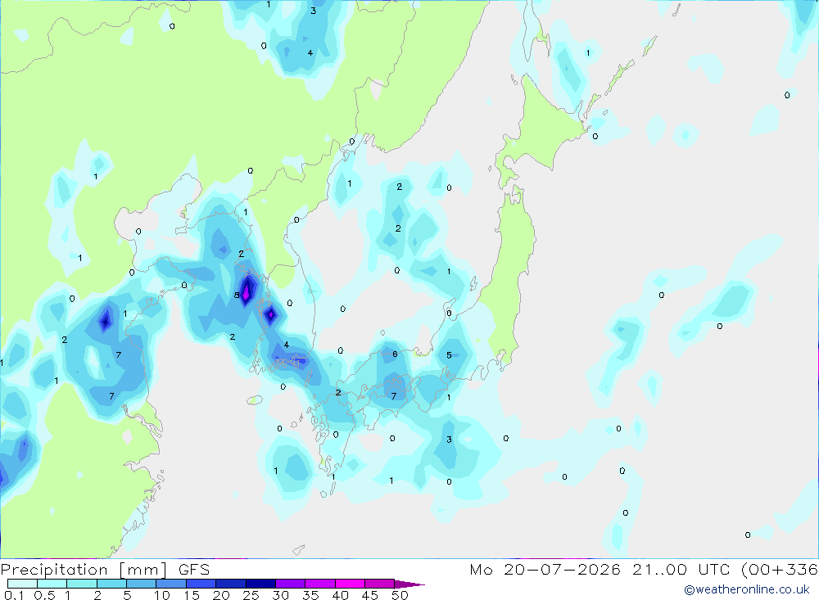819x600 pixels.
Task: Select the 0.5–1 mm legend color box
Action: pyautogui.click(x=52, y=584)
